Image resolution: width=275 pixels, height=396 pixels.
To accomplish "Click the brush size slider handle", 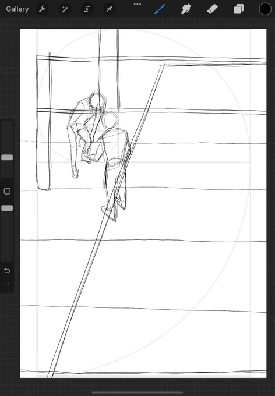I will click(x=7, y=158).
